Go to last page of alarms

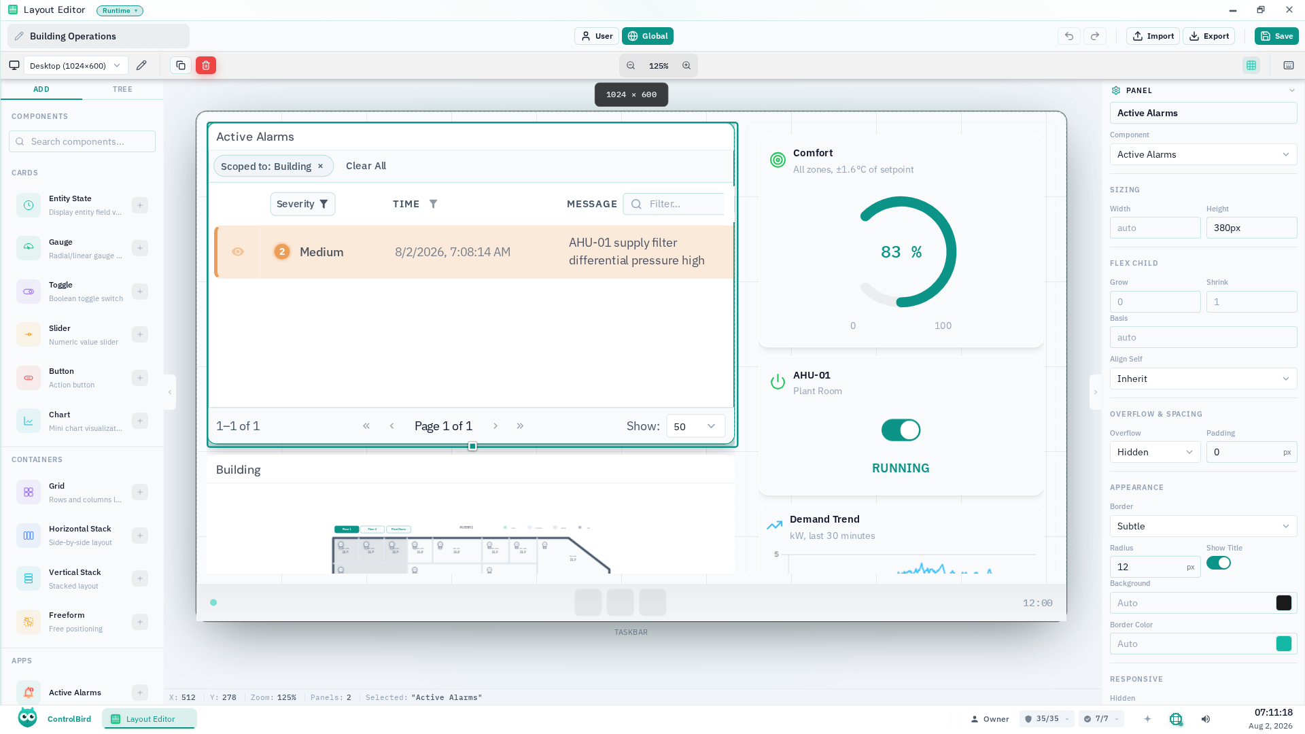pyautogui.click(x=520, y=426)
